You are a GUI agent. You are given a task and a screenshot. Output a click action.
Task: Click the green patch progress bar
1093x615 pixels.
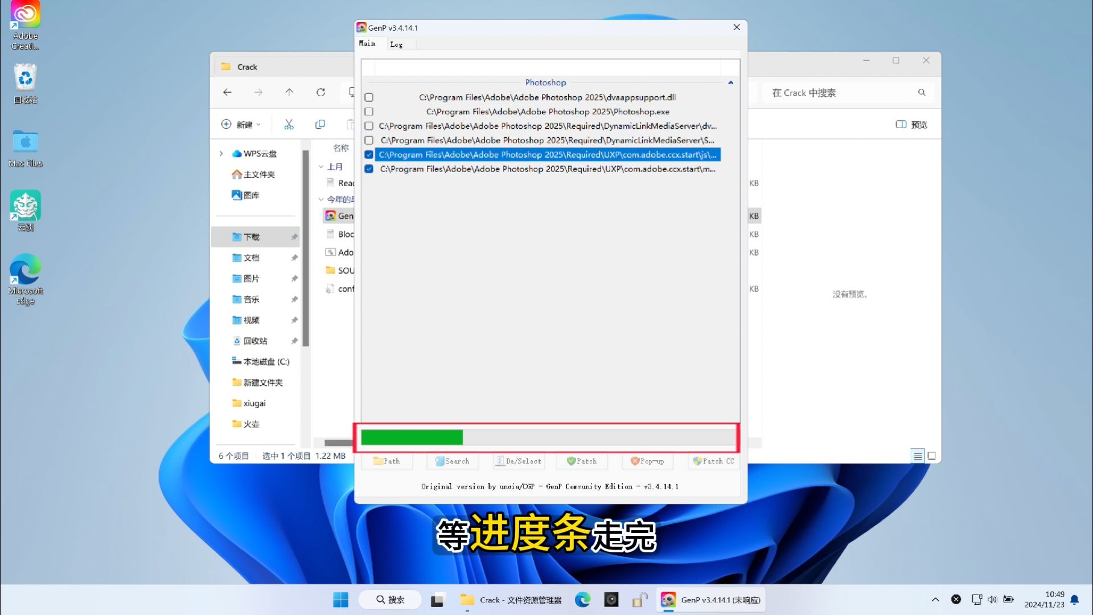tap(548, 437)
